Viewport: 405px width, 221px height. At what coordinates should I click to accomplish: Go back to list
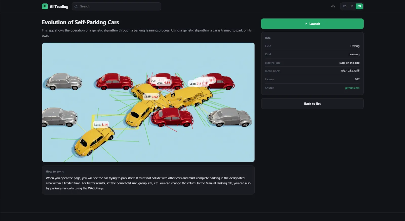312,104
